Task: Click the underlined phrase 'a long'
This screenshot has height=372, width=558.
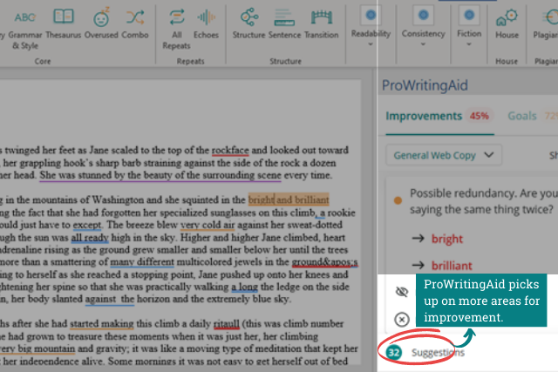Action: [244, 287]
